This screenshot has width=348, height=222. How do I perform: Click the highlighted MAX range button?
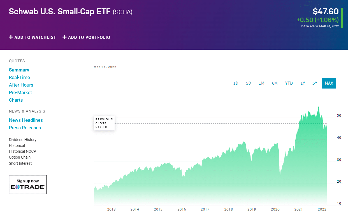(x=329, y=83)
